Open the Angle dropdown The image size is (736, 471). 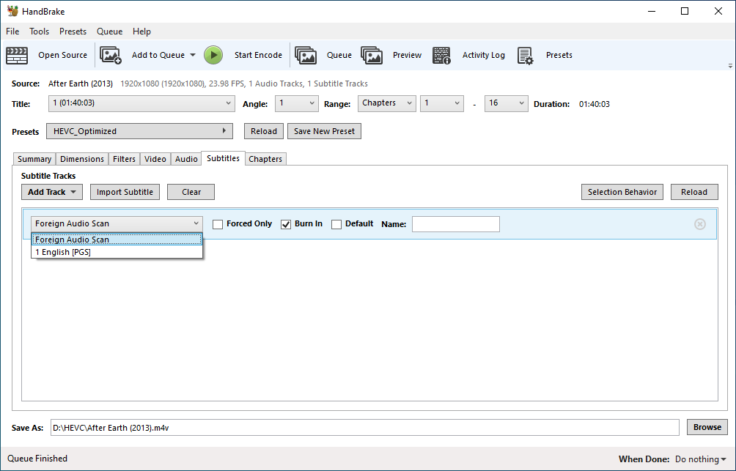pyautogui.click(x=297, y=103)
